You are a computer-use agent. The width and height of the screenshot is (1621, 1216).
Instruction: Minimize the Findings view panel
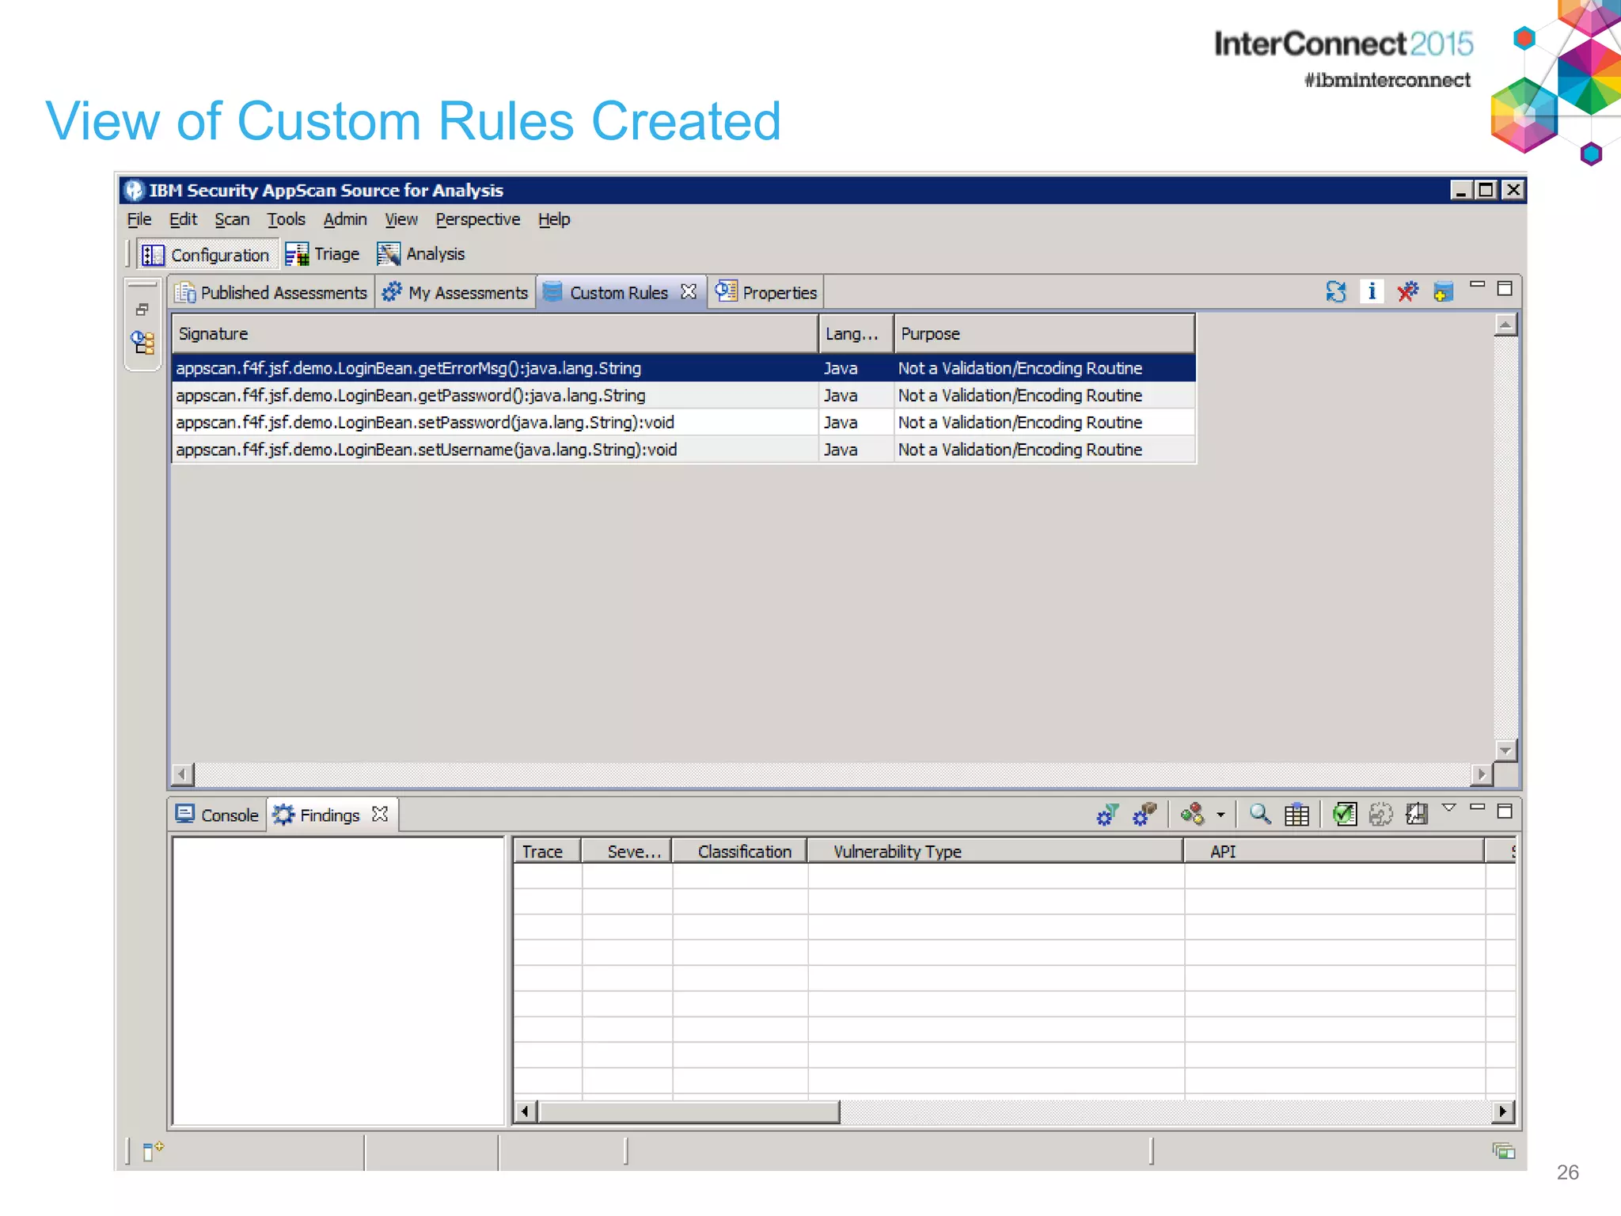[x=1477, y=807]
